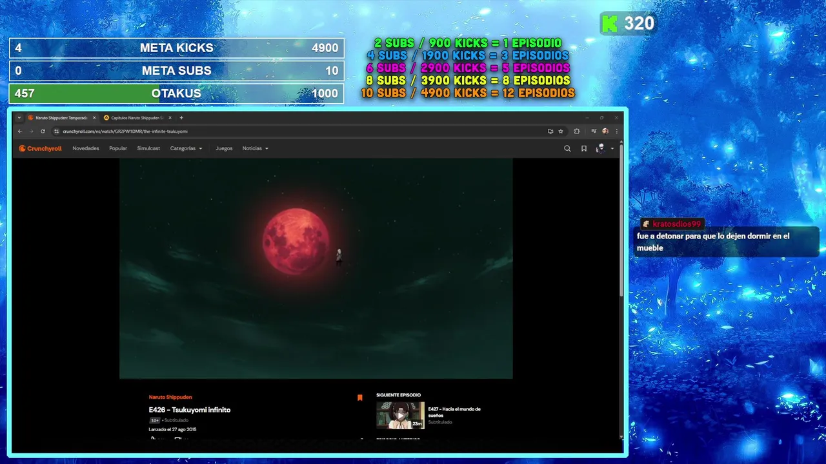Click the SIGUIENTE EPISODIO heading
The width and height of the screenshot is (826, 464).
click(x=398, y=395)
